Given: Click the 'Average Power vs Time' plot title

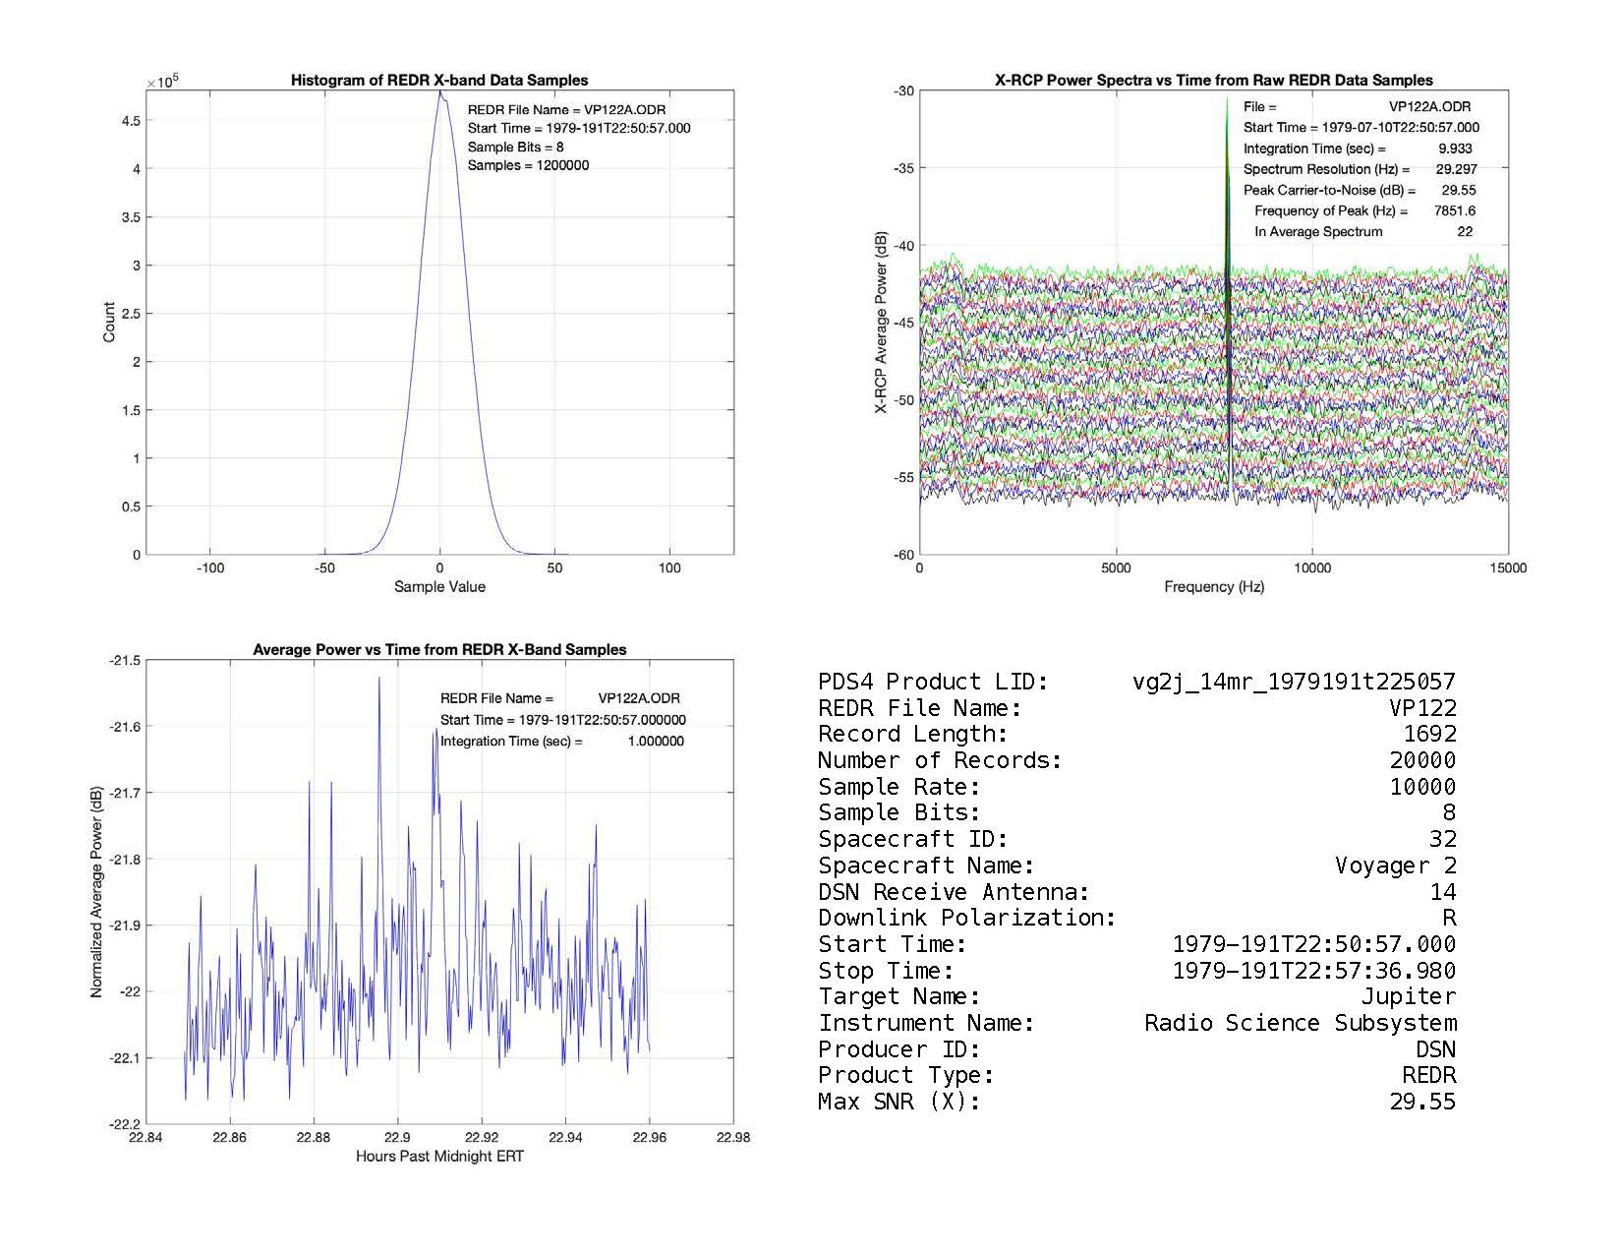Looking at the screenshot, I should (439, 650).
